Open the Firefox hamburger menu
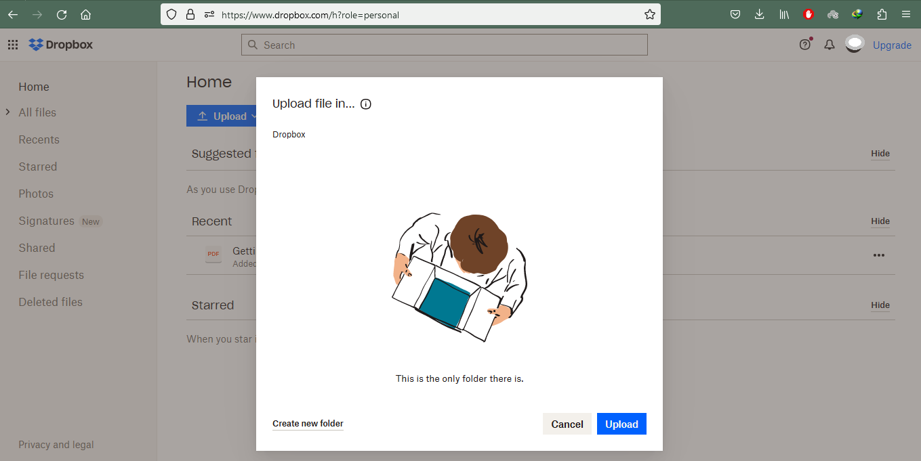The width and height of the screenshot is (921, 461). pos(906,14)
